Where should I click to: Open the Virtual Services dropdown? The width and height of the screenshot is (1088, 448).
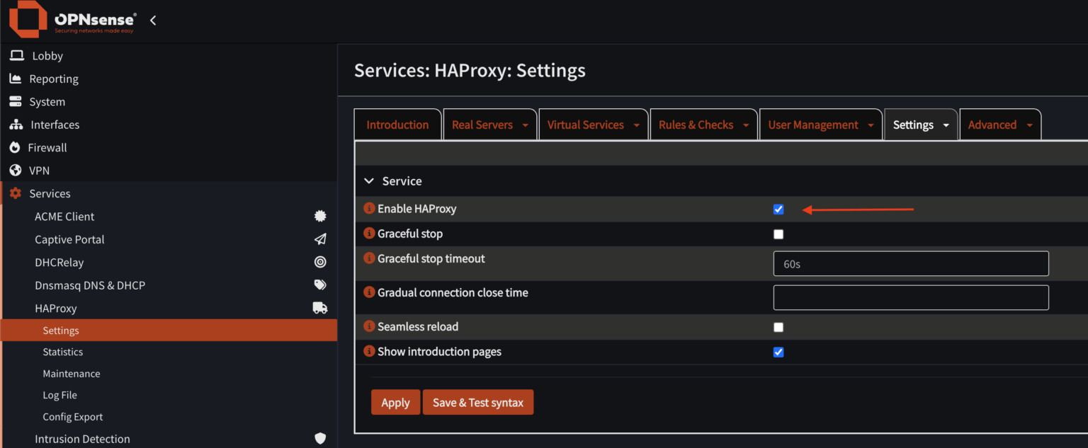(x=635, y=124)
